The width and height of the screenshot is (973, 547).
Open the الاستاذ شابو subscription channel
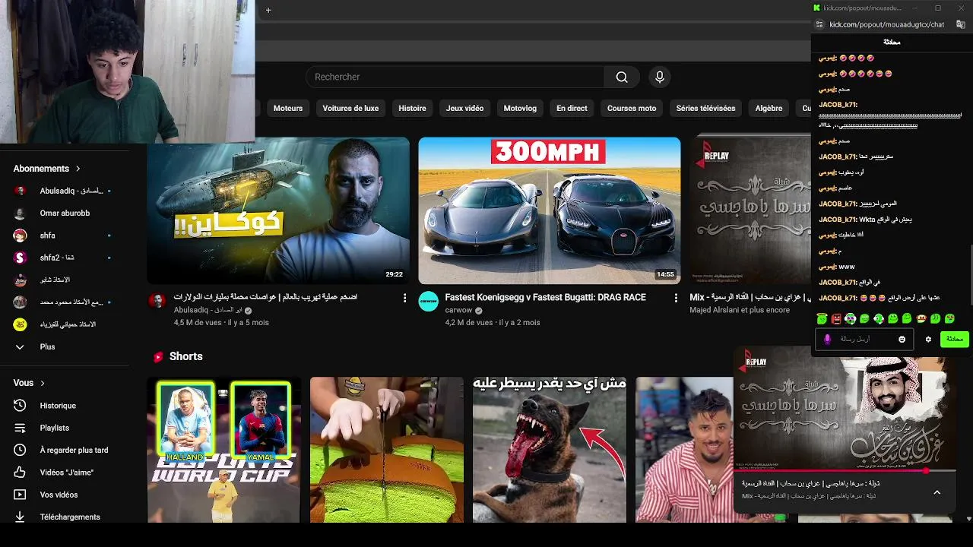(55, 280)
